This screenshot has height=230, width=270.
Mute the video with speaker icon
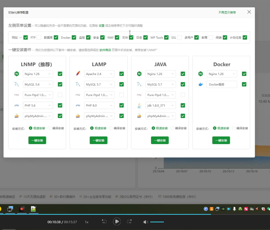click(x=145, y=222)
